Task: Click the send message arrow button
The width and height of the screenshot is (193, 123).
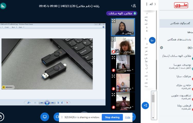Action: coord(145,105)
